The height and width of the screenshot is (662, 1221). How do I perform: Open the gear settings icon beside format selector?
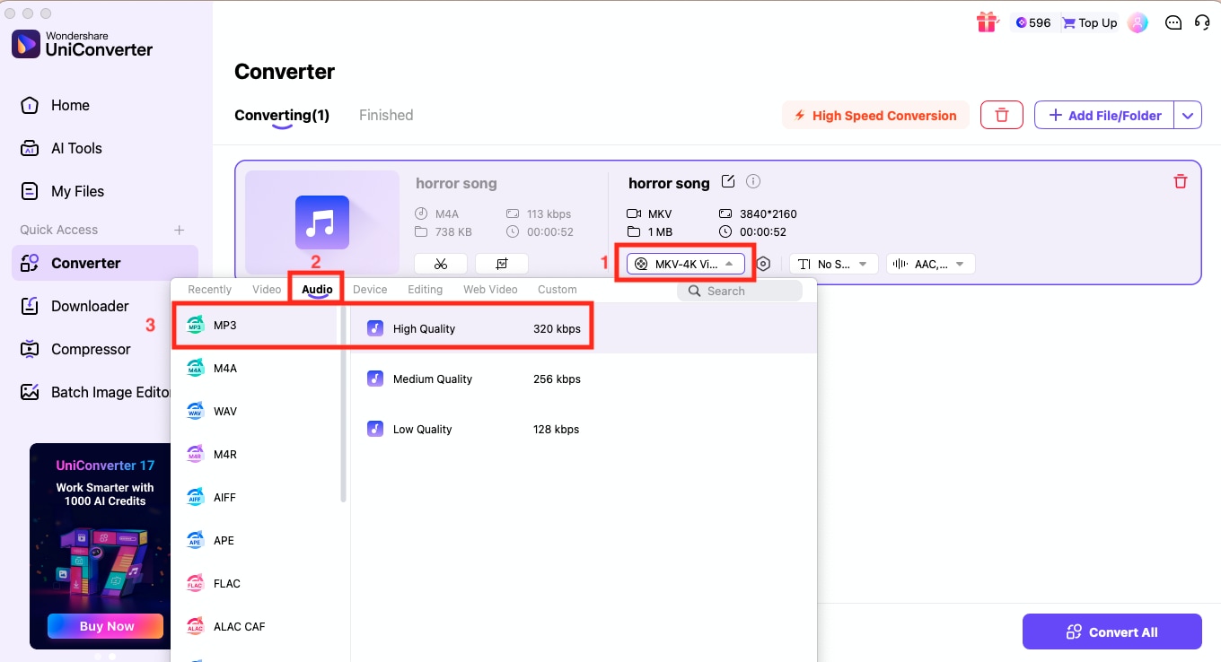763,263
